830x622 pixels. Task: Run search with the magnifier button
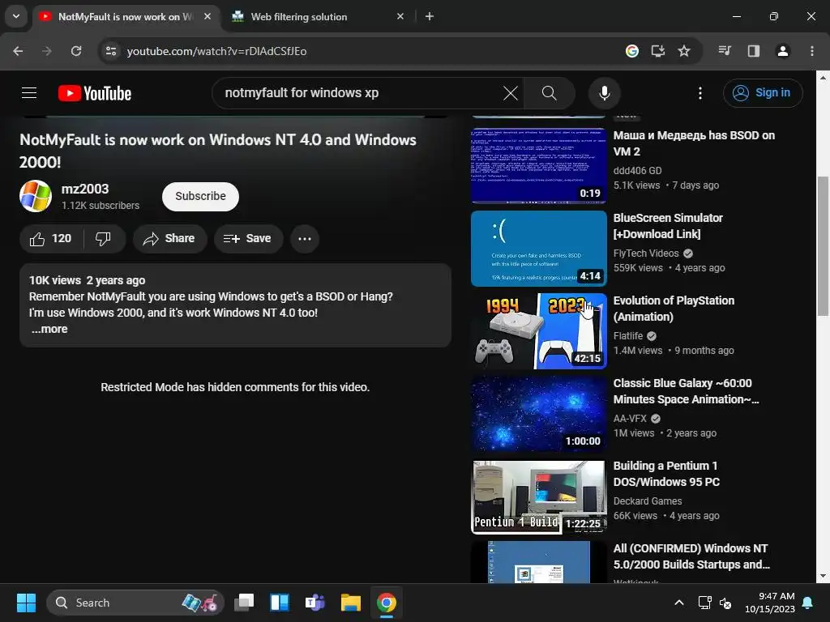(550, 93)
